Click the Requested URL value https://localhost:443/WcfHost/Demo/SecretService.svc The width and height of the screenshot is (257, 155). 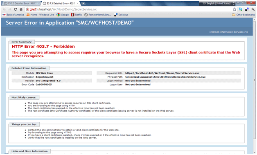pos(162,73)
